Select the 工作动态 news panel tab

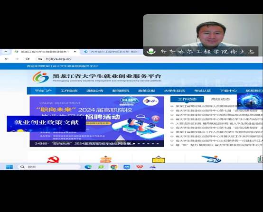click(187, 99)
